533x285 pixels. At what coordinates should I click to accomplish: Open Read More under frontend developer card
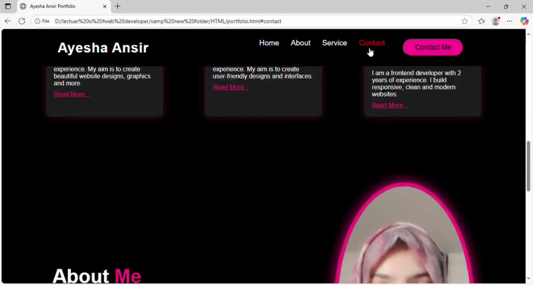pyautogui.click(x=390, y=105)
